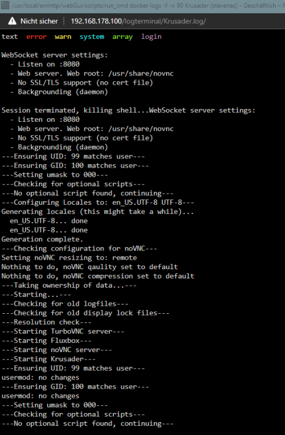Click the 'Starting Fluxbox' log line
Viewport: 285px width, 435px height.
click(x=46, y=340)
